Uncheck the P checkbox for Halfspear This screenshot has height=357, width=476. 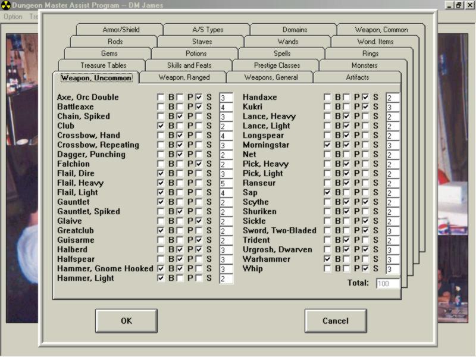click(180, 259)
